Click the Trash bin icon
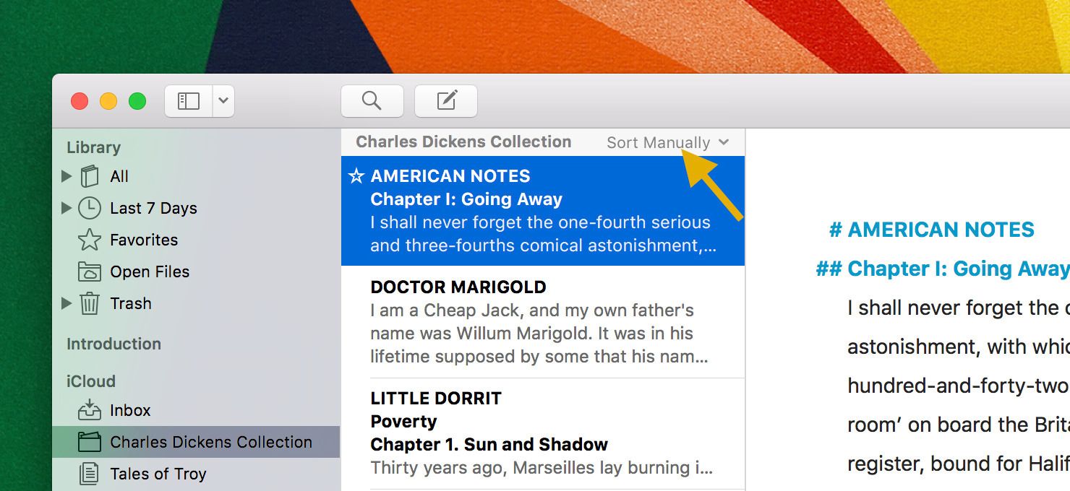The height and width of the screenshot is (491, 1070). 90,303
